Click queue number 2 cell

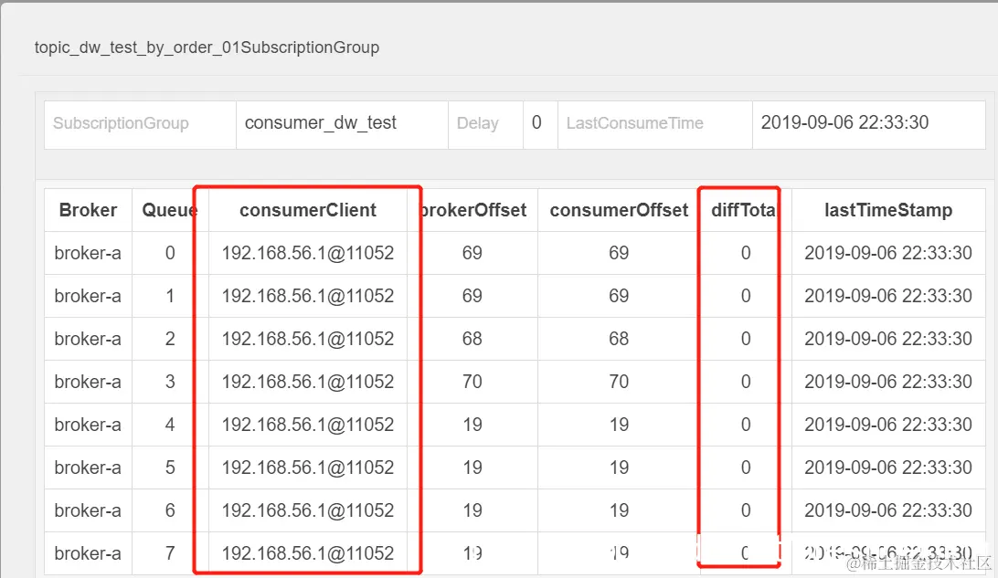(170, 339)
